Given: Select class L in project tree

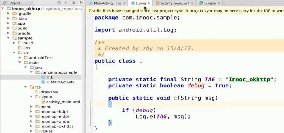Looking at the screenshot, I should coord(52,77).
